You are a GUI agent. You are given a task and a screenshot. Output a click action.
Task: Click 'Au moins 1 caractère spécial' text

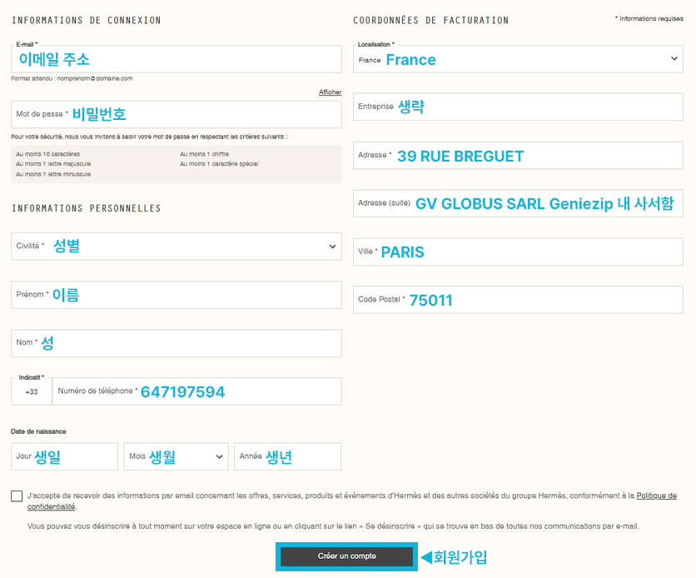[x=219, y=164]
